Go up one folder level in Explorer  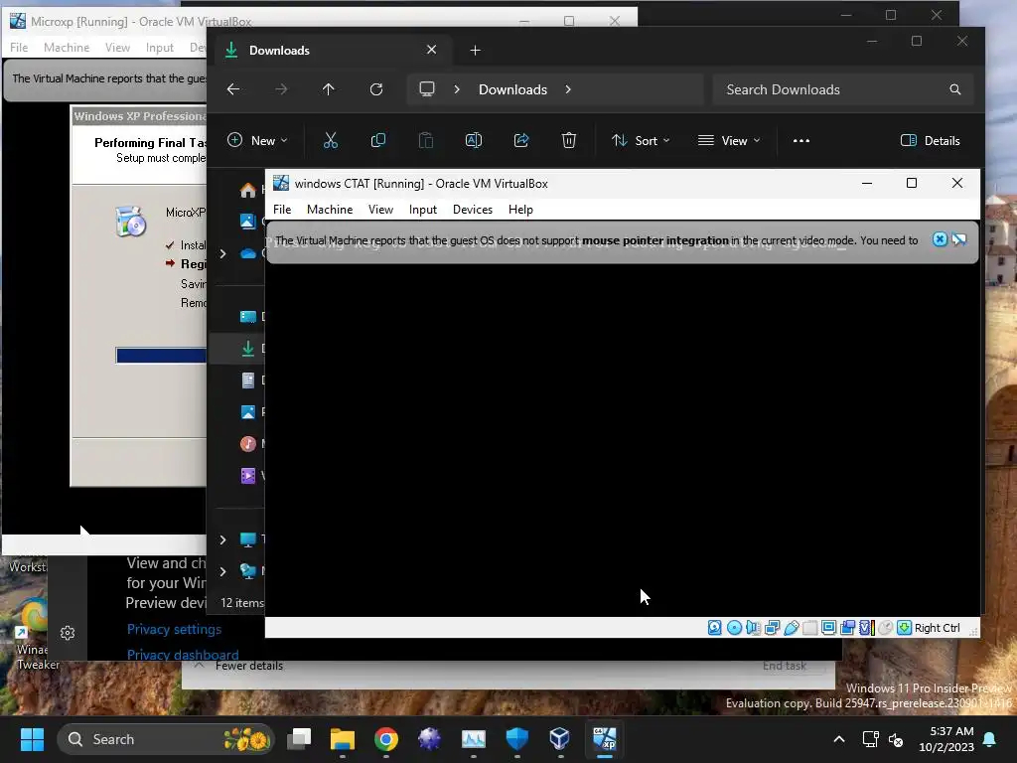pyautogui.click(x=329, y=89)
